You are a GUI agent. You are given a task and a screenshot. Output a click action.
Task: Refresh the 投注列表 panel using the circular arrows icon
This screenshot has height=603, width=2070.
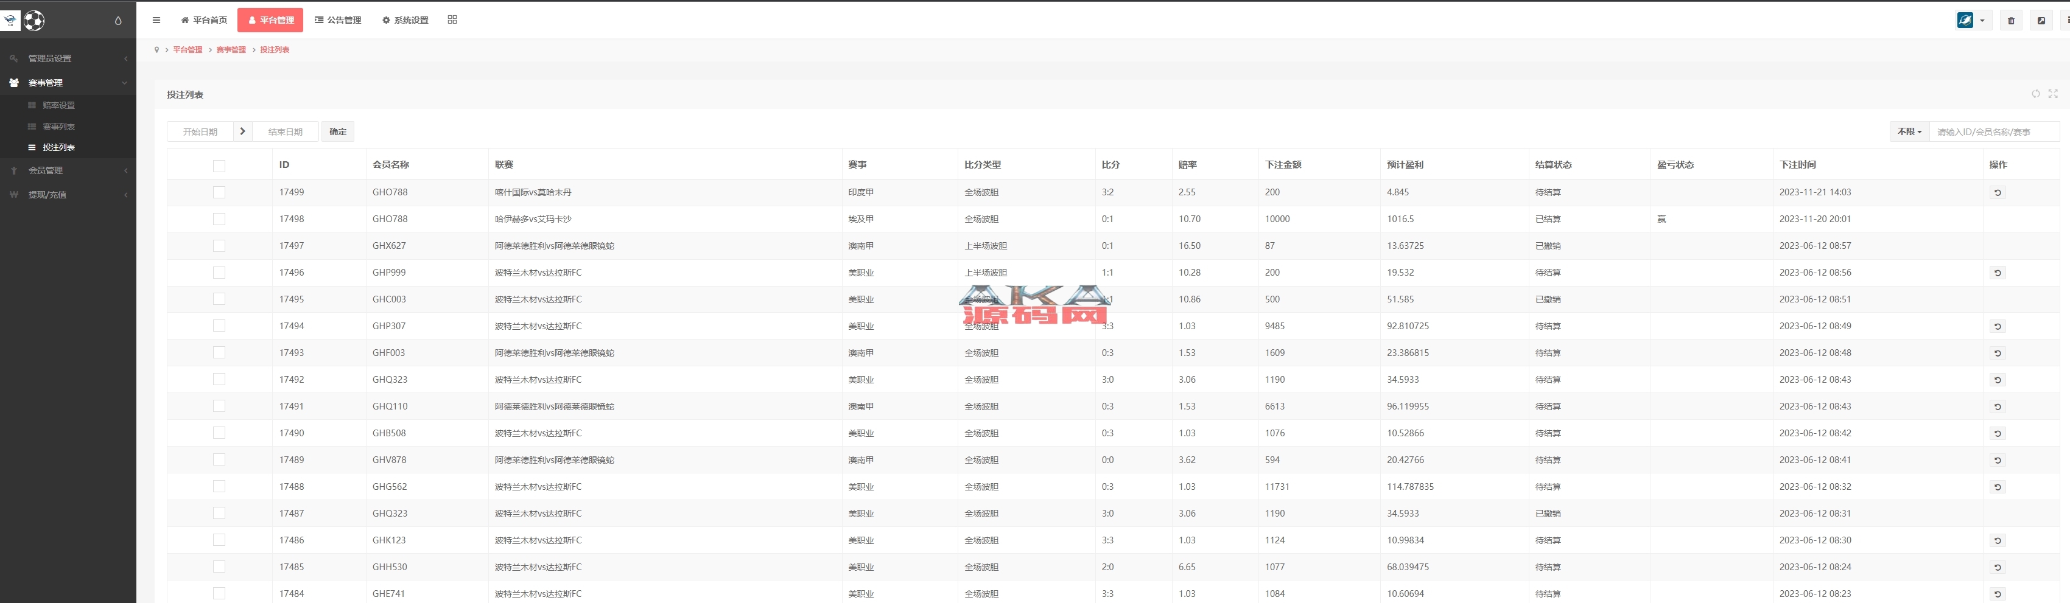point(2035,94)
